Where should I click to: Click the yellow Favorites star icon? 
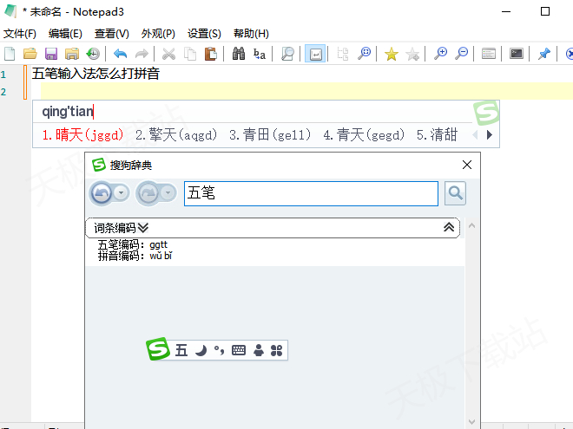tap(392, 54)
